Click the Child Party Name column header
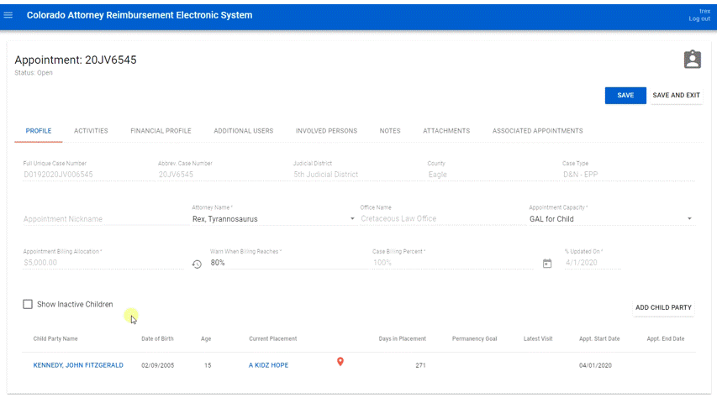717x403 pixels. coord(55,338)
